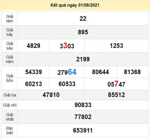The image size is (150, 140).
Task: Click the Giải sáu number 4829
Action: click(x=34, y=46)
